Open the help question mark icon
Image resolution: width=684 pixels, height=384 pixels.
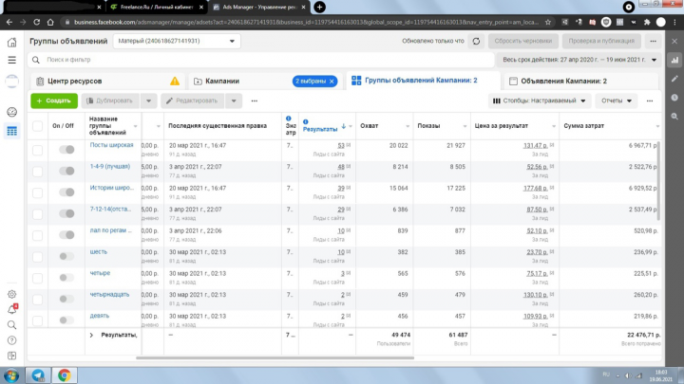[11, 340]
